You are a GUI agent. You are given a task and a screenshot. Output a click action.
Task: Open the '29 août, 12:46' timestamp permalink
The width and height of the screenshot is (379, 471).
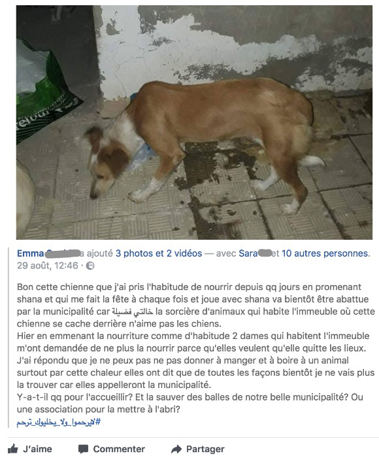[47, 265]
